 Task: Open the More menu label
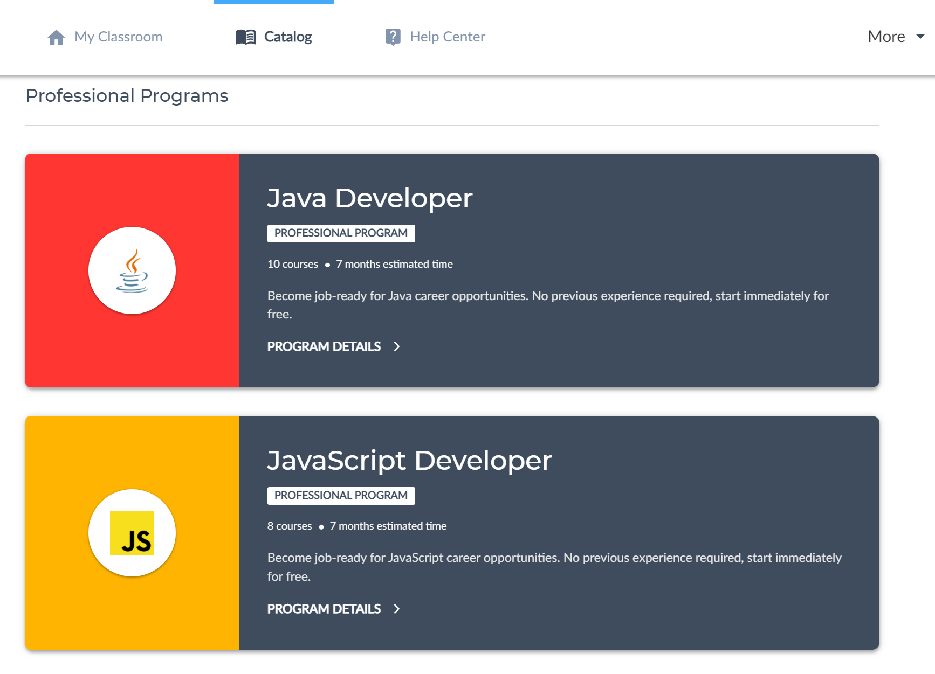886,37
